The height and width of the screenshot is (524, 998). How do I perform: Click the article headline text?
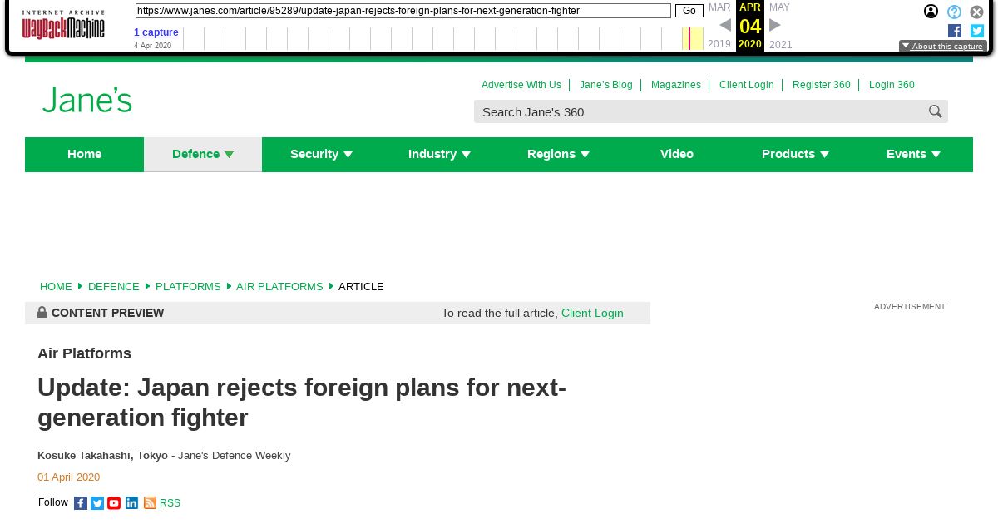point(302,403)
